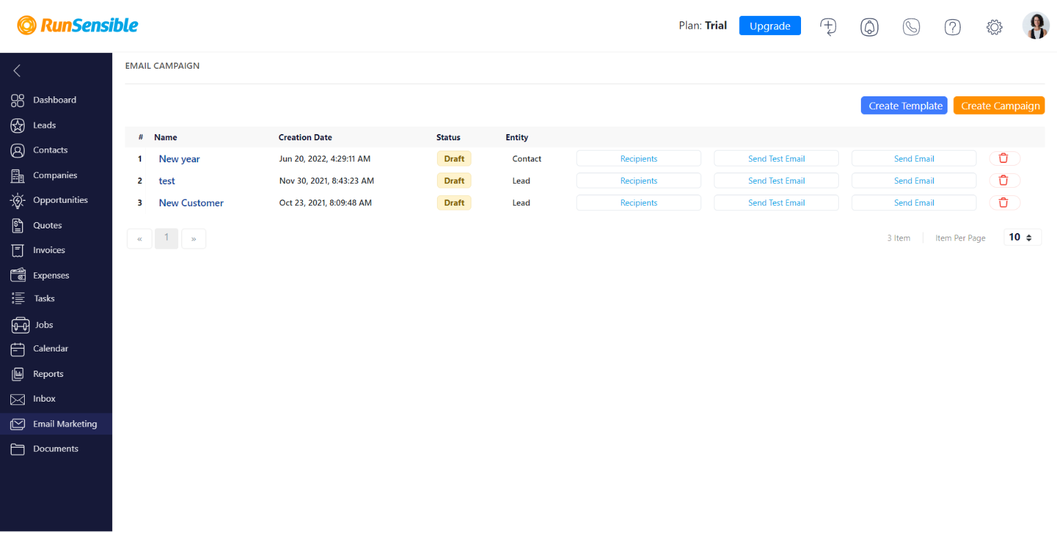Click the date Nov 30, 2021, 8:43:23 AM

pos(327,181)
